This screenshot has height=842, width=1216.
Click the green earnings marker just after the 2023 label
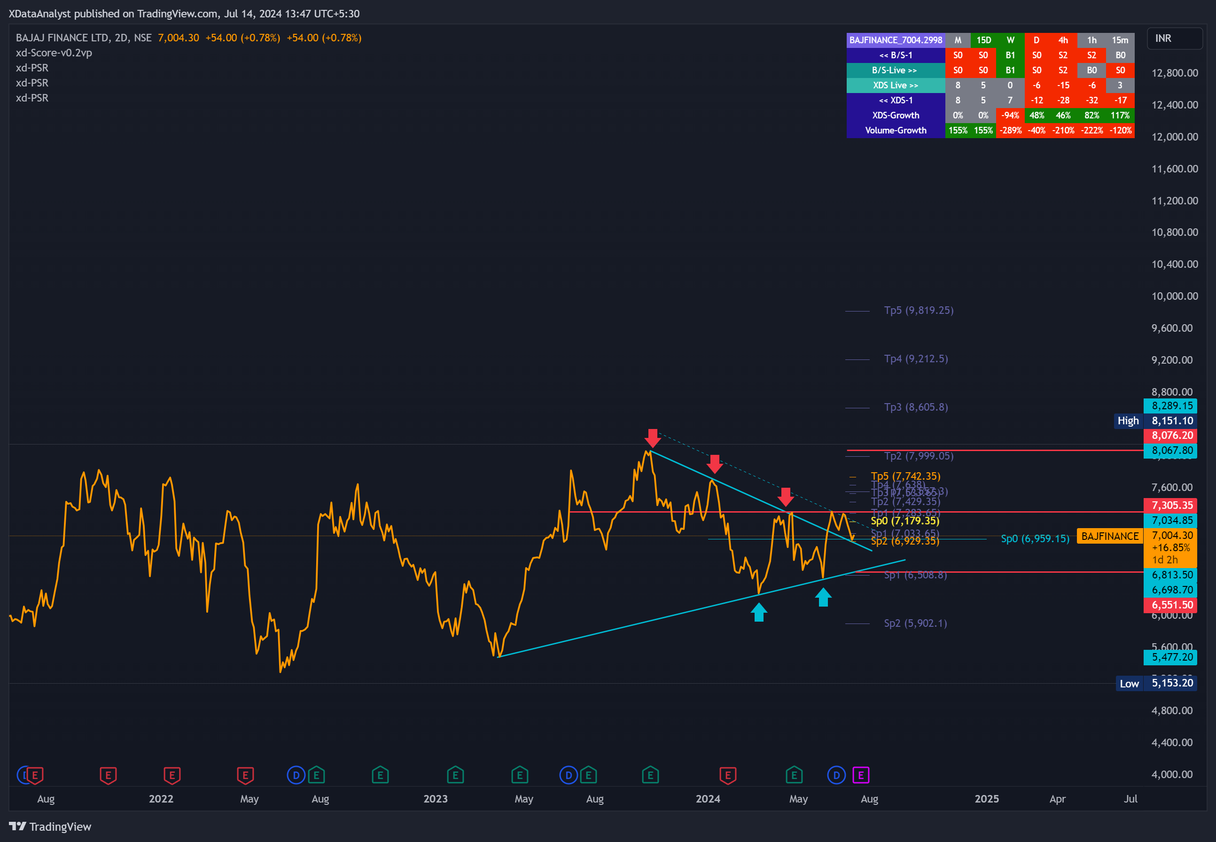point(455,775)
